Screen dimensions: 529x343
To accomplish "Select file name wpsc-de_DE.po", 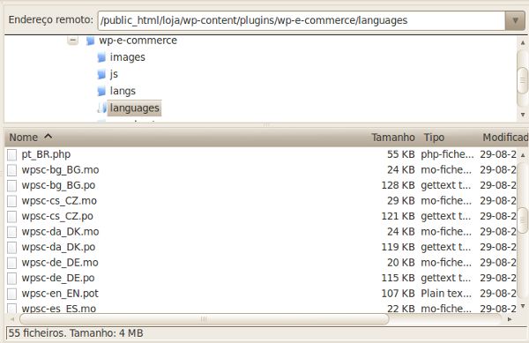I will click(58, 278).
